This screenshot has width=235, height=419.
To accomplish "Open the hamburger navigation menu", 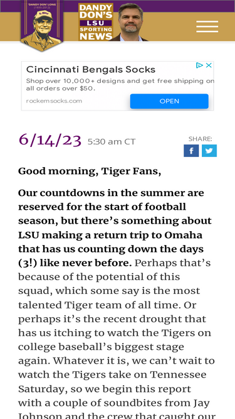I will (x=207, y=26).
